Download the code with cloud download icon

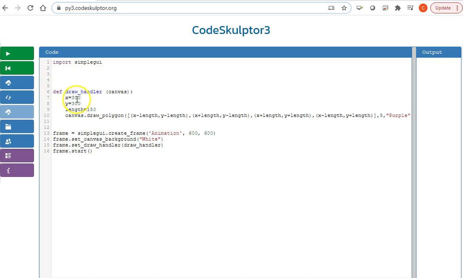tap(17, 112)
